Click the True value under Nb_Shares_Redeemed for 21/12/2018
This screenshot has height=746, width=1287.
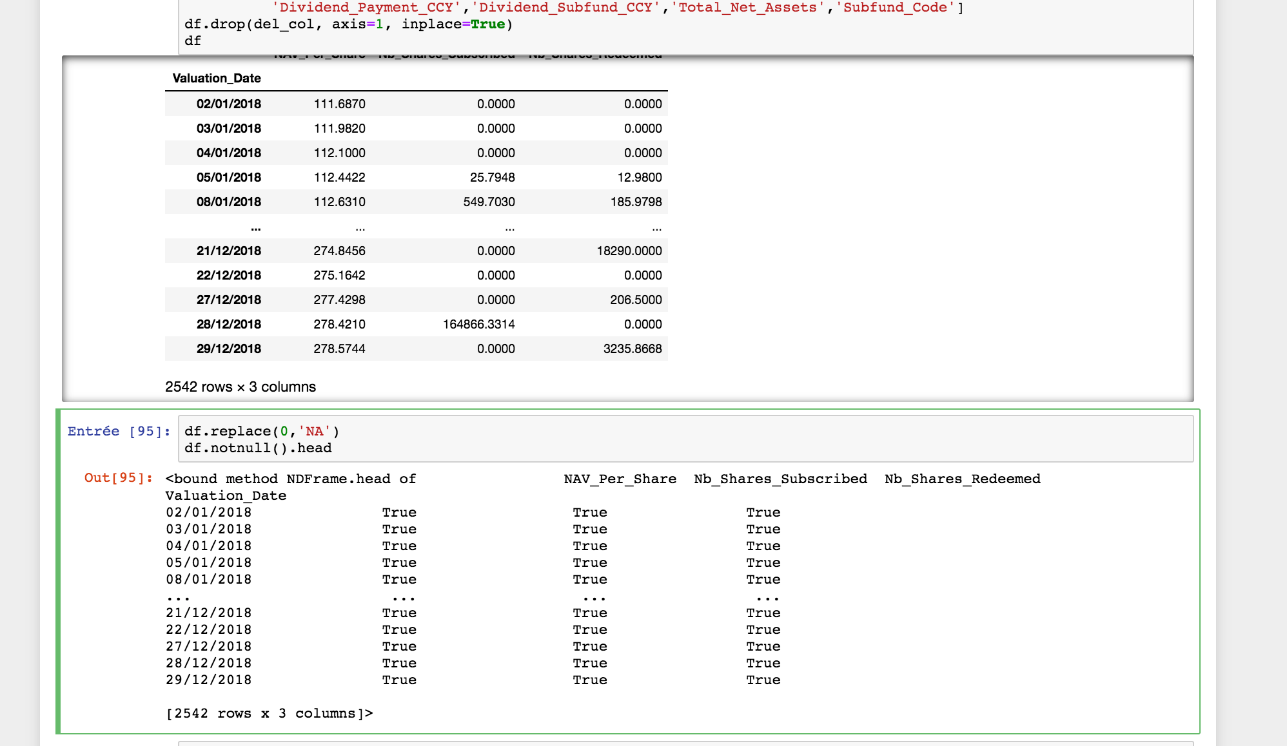pos(763,613)
